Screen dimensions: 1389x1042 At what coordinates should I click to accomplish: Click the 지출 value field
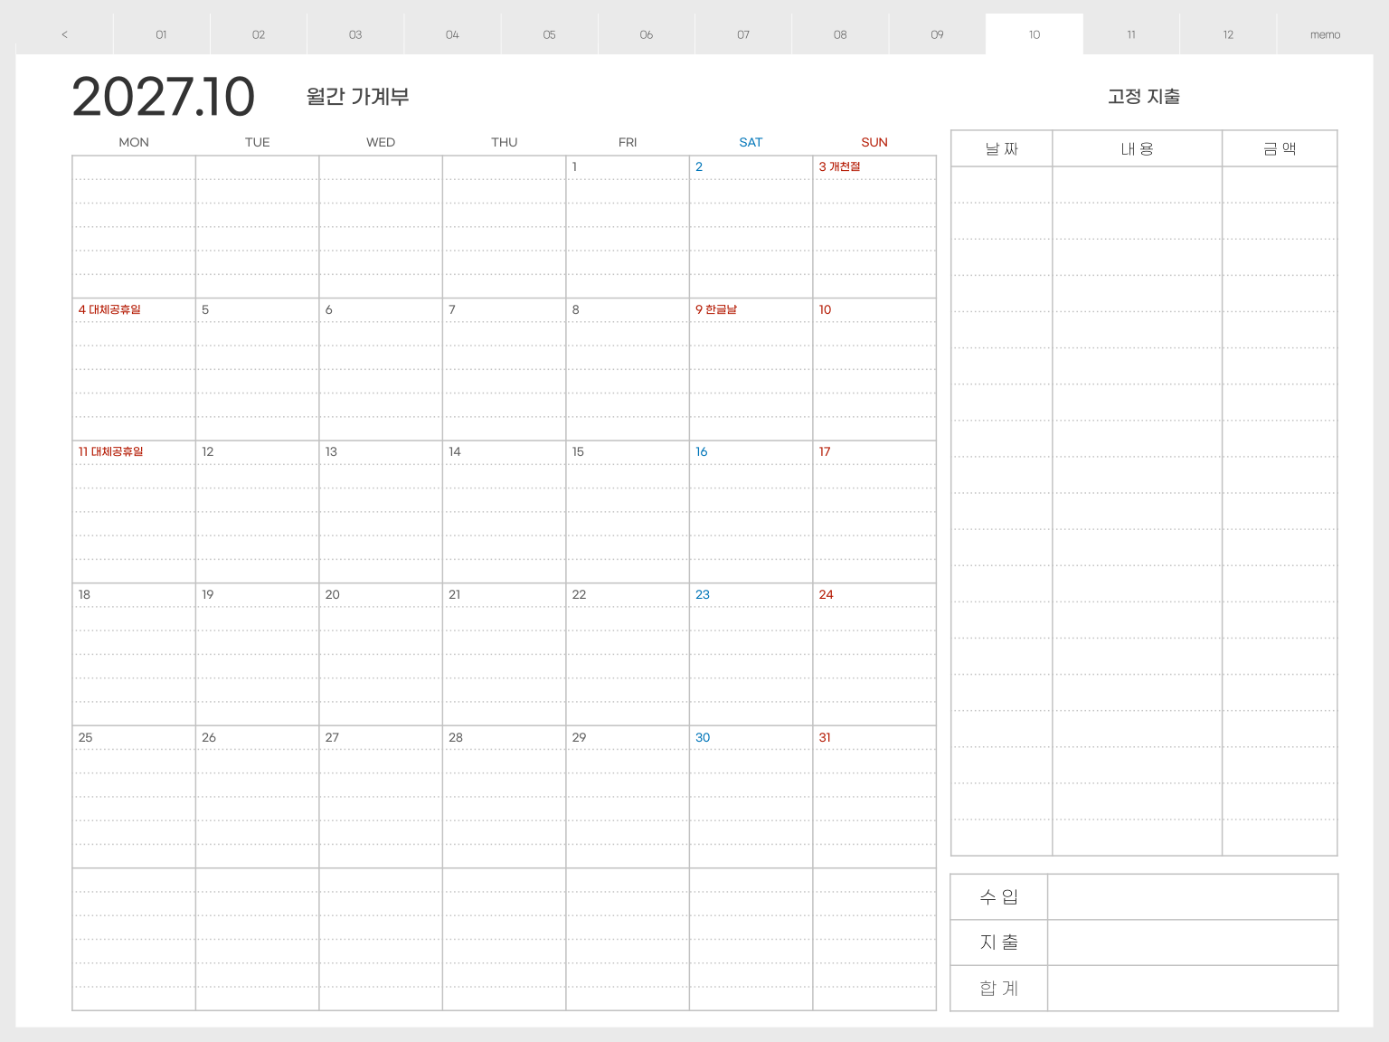pos(1193,943)
